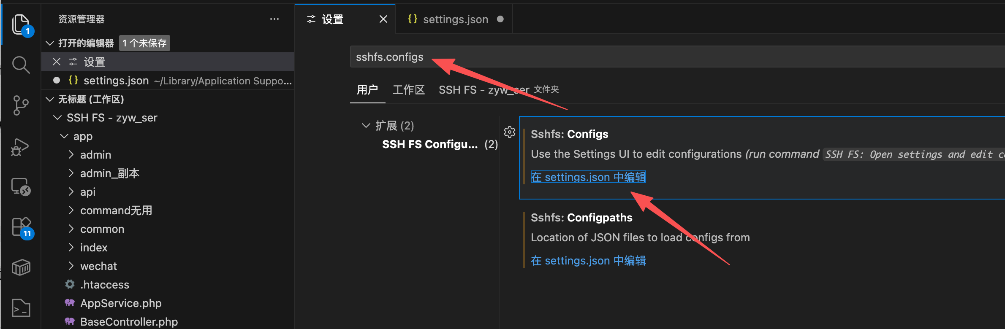
Task: Open Extensions view with 11 badge
Action: click(x=22, y=228)
